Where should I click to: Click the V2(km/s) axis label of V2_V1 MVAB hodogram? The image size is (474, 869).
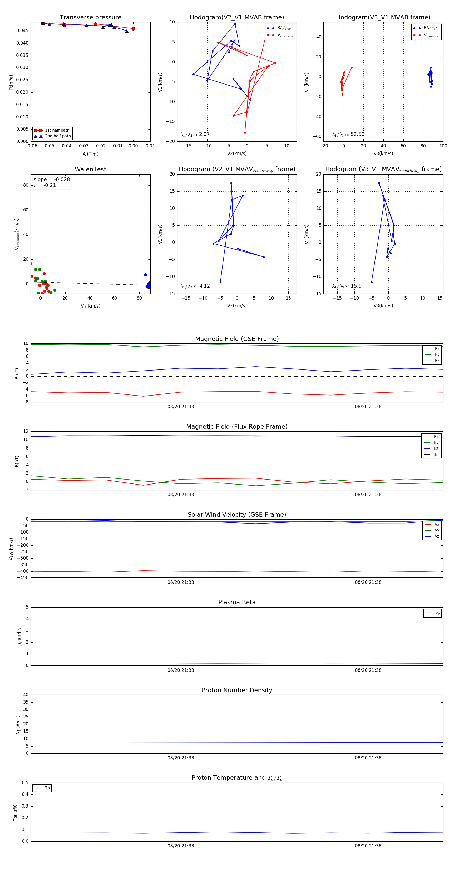[x=237, y=154]
